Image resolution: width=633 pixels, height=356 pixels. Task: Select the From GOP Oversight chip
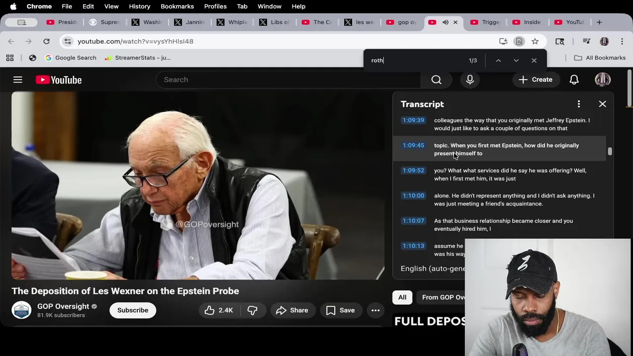click(x=442, y=297)
